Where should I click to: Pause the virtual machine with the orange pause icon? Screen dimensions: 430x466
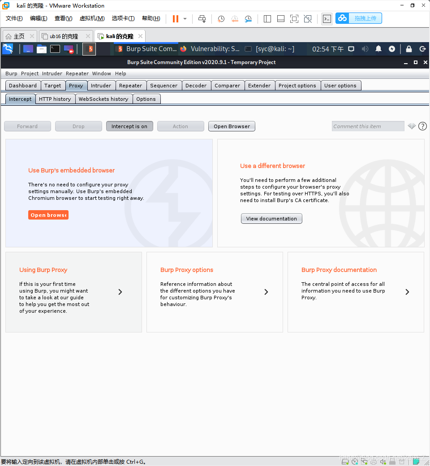point(176,19)
